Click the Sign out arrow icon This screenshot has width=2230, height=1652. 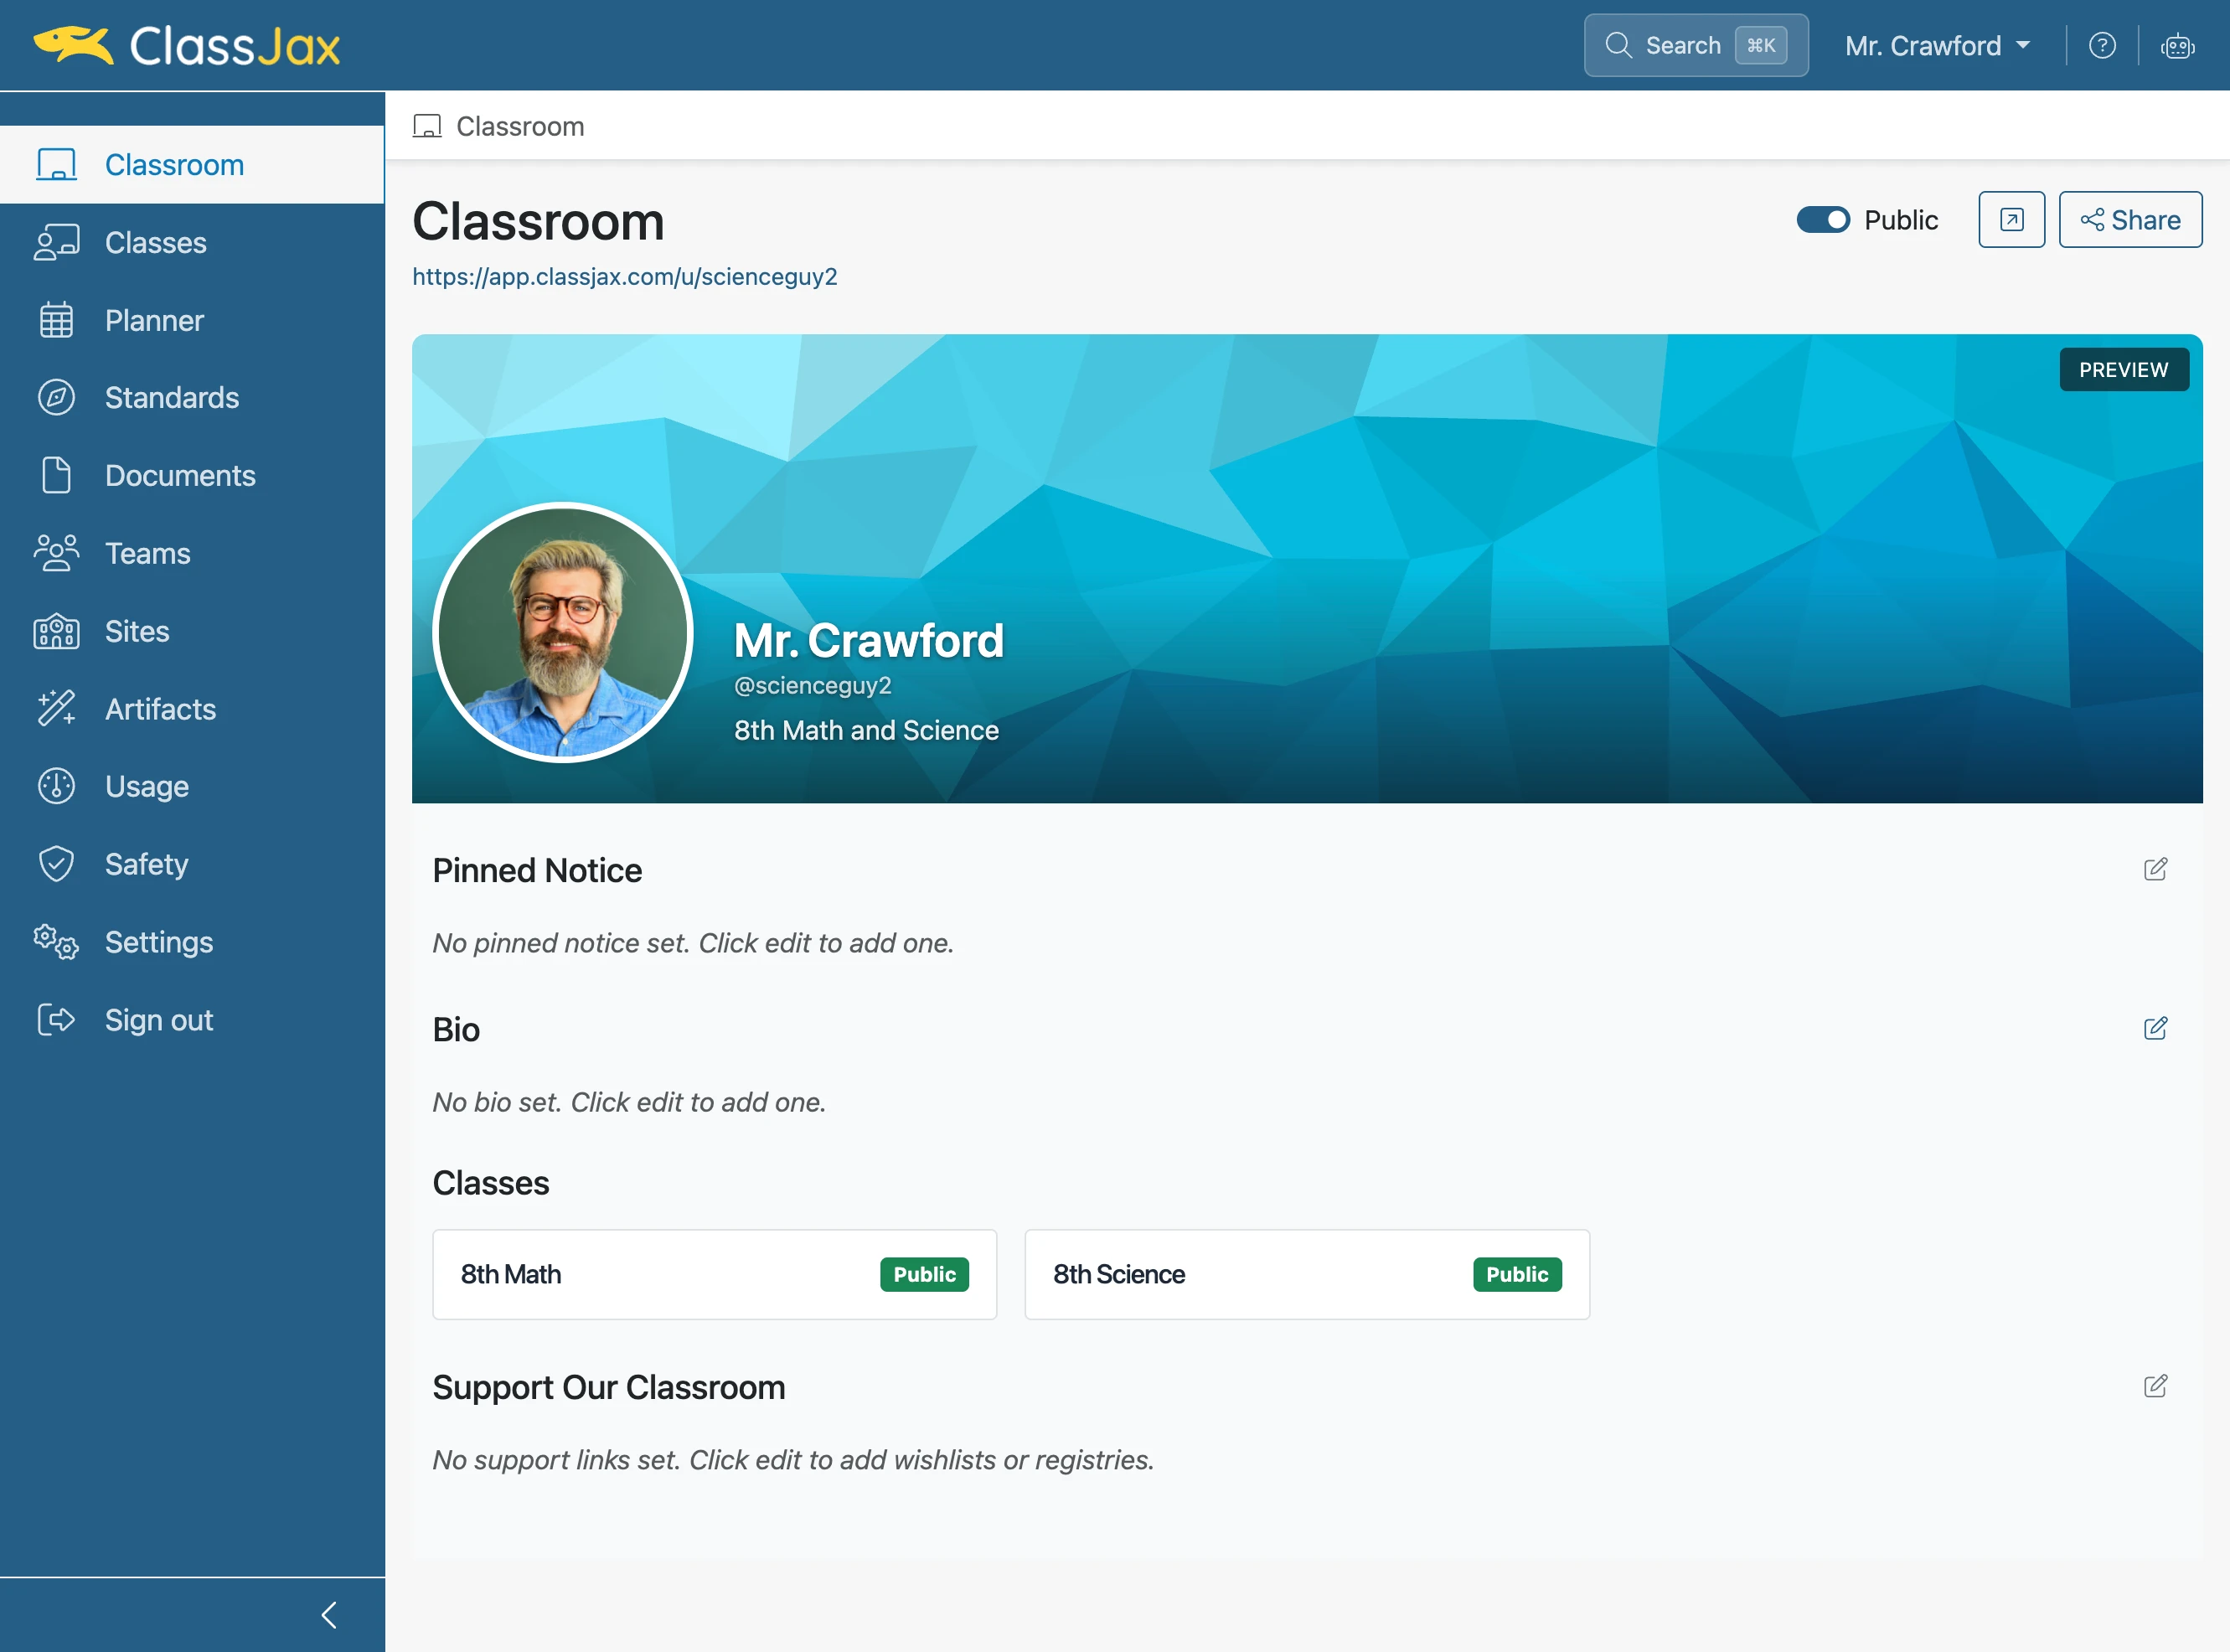pyautogui.click(x=56, y=1019)
